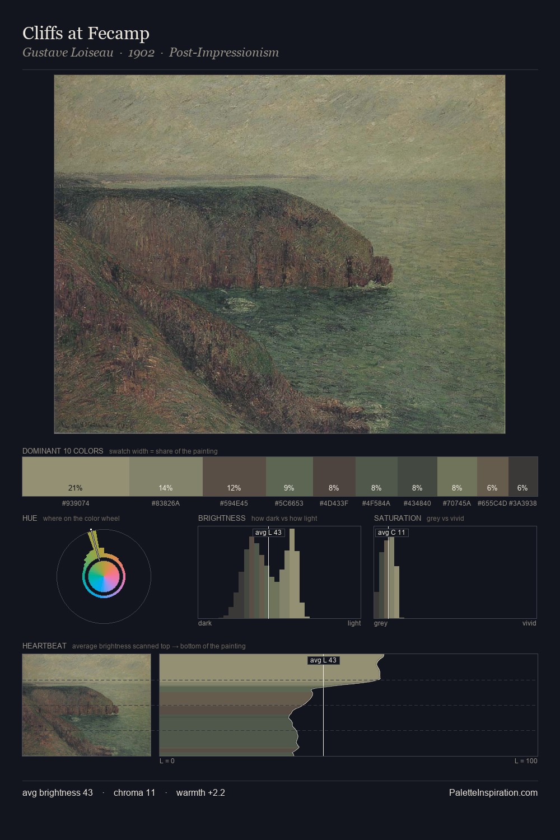The height and width of the screenshot is (840, 560).
Task: Click the #4F584A swatch
Action: point(376,477)
